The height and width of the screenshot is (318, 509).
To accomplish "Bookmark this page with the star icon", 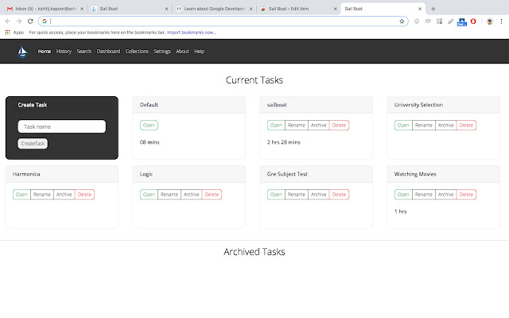I will click(402, 21).
